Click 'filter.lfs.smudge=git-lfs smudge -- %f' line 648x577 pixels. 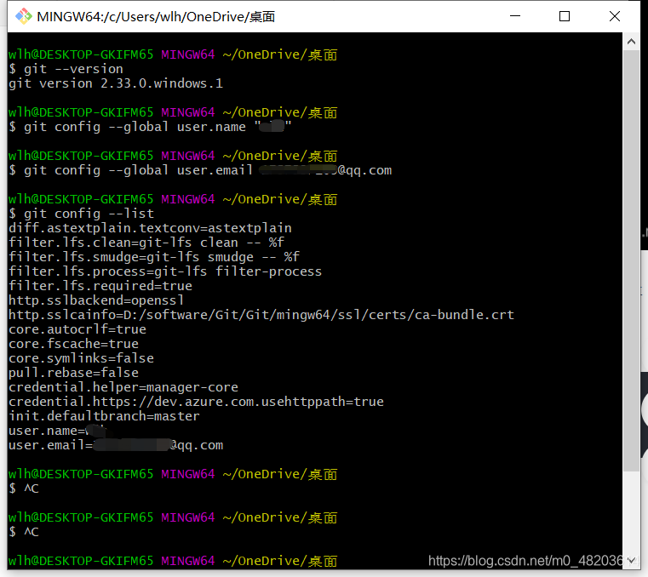154,257
